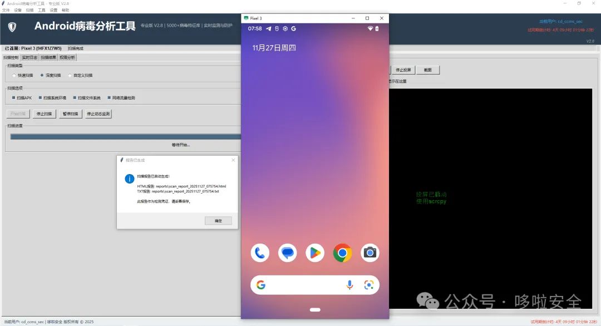Click the 暂停扫描 button

[x=70, y=114]
